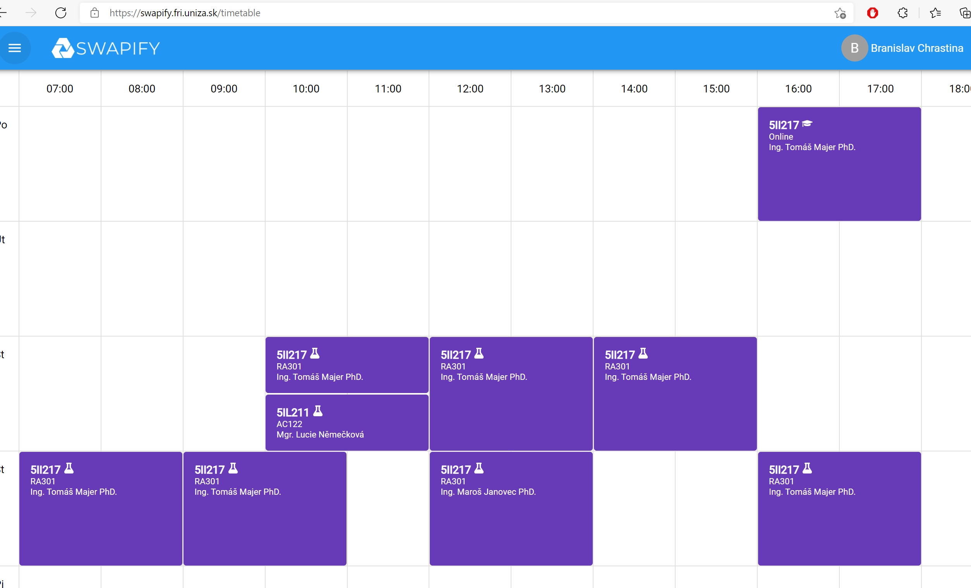Screen dimensions: 971x588
Task: Click Branislav Chrastina account name
Action: 917,48
